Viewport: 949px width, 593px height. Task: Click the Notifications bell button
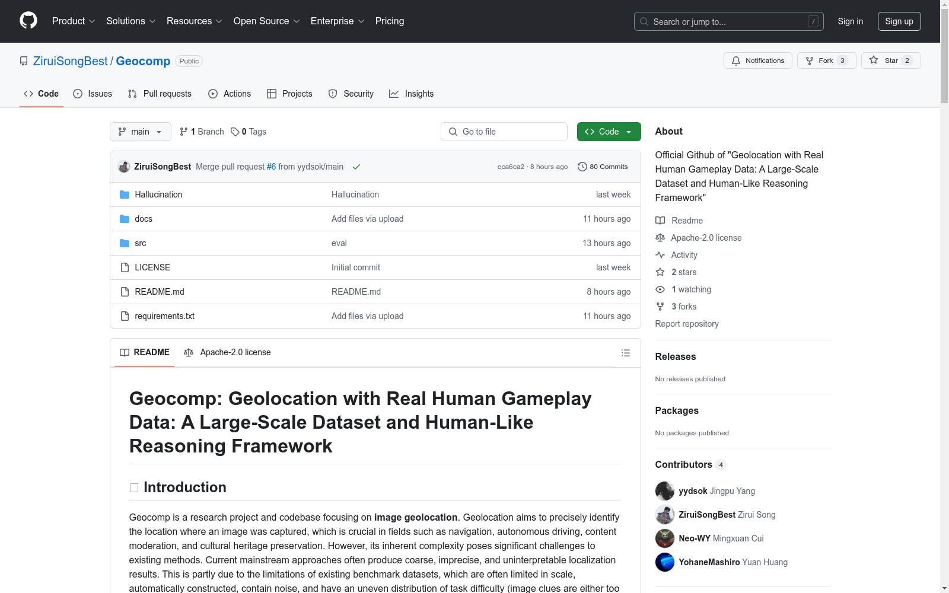click(757, 60)
